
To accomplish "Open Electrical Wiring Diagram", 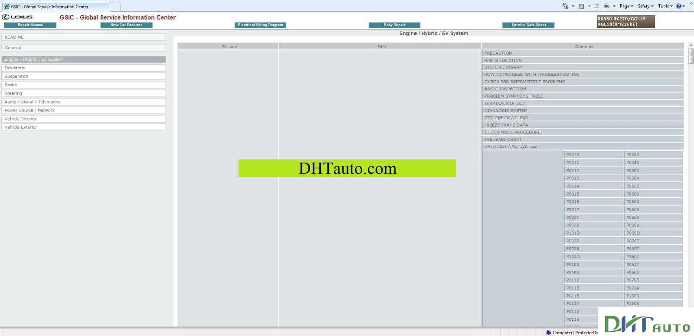I will click(x=260, y=25).
